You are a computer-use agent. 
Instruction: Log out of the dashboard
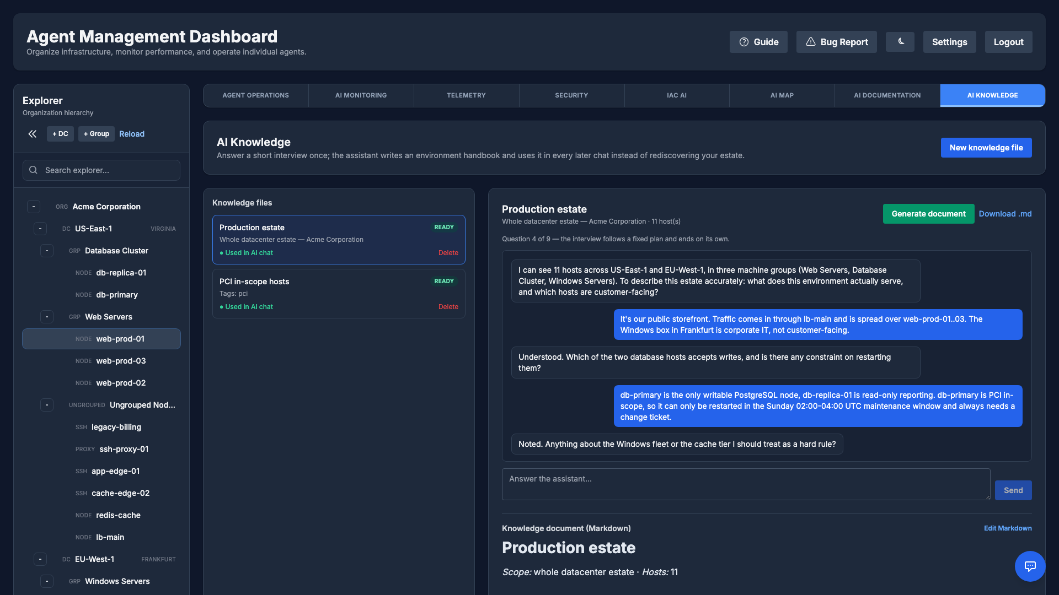tap(1008, 42)
